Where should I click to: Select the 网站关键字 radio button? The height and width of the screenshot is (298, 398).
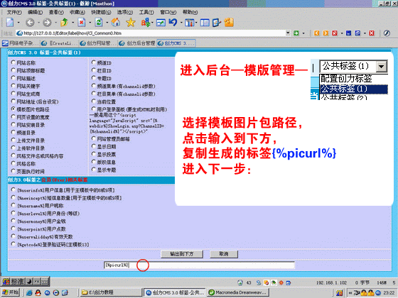[x=14, y=85]
